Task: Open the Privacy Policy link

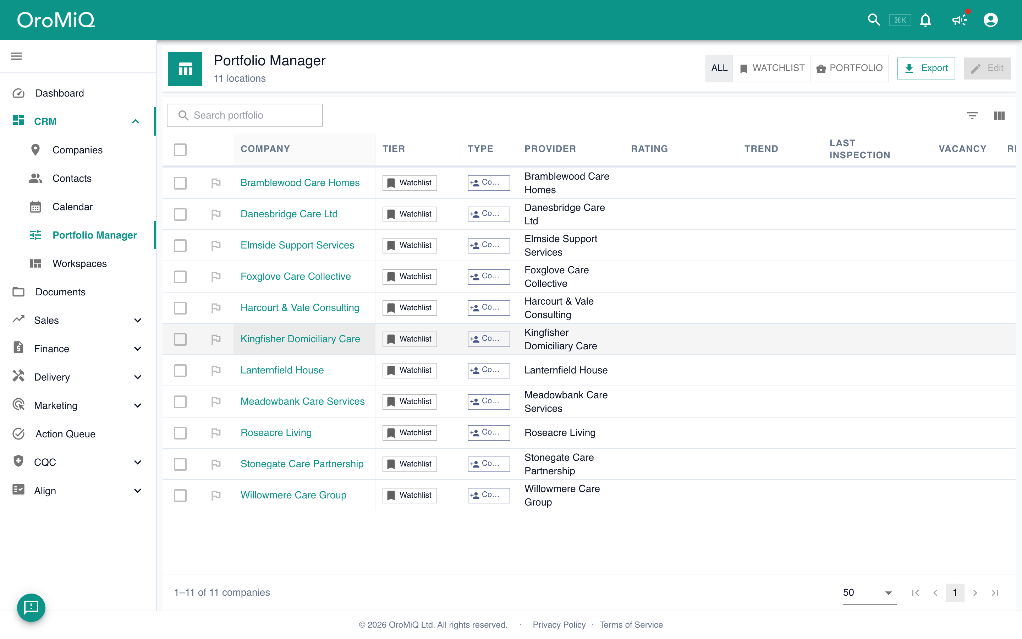Action: pos(559,625)
